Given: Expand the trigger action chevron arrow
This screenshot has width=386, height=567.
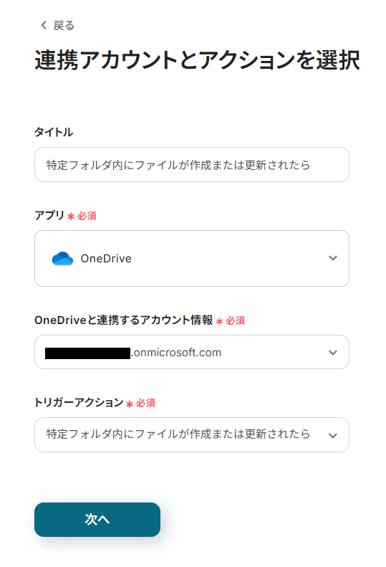Looking at the screenshot, I should click(333, 435).
